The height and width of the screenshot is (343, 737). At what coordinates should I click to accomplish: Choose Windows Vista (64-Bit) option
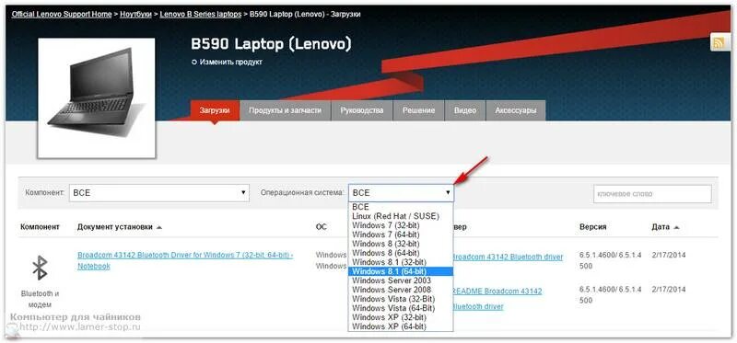tap(401, 308)
